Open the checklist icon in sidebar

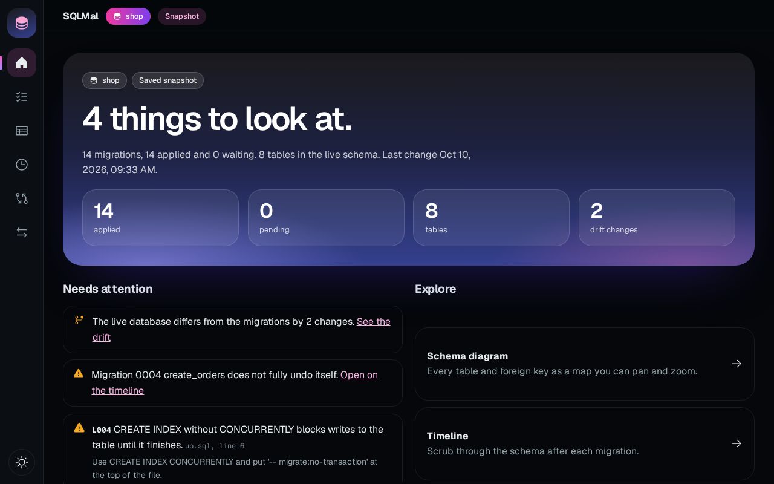22,97
